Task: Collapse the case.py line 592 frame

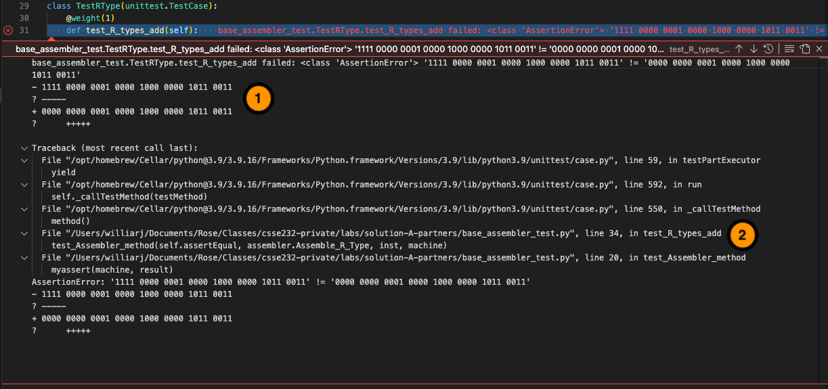Action: [24, 185]
